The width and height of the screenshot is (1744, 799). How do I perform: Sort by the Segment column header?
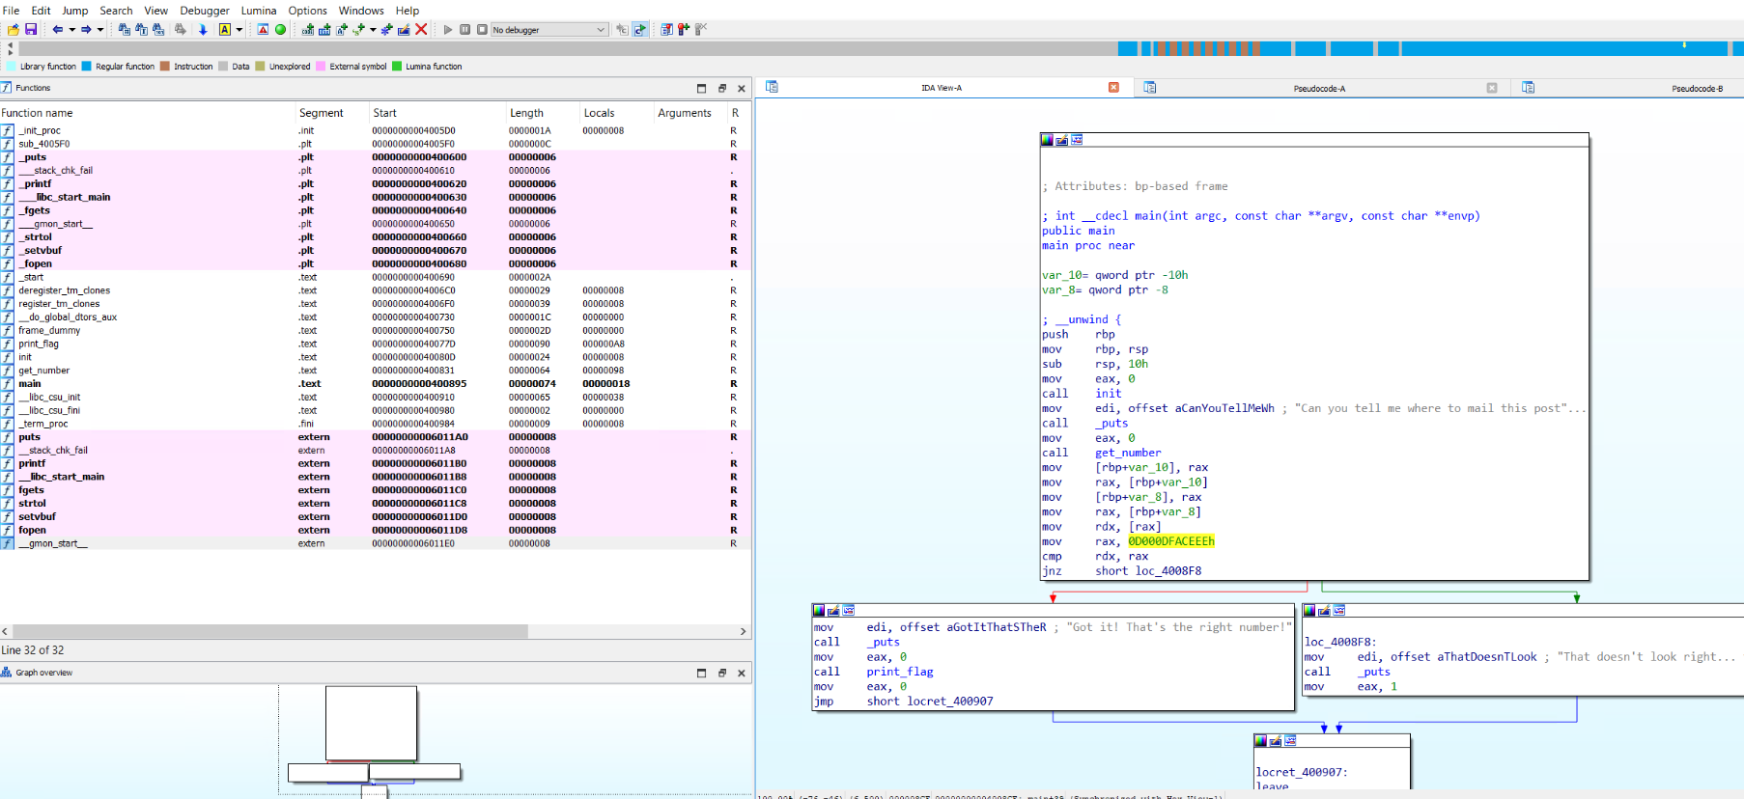(331, 113)
